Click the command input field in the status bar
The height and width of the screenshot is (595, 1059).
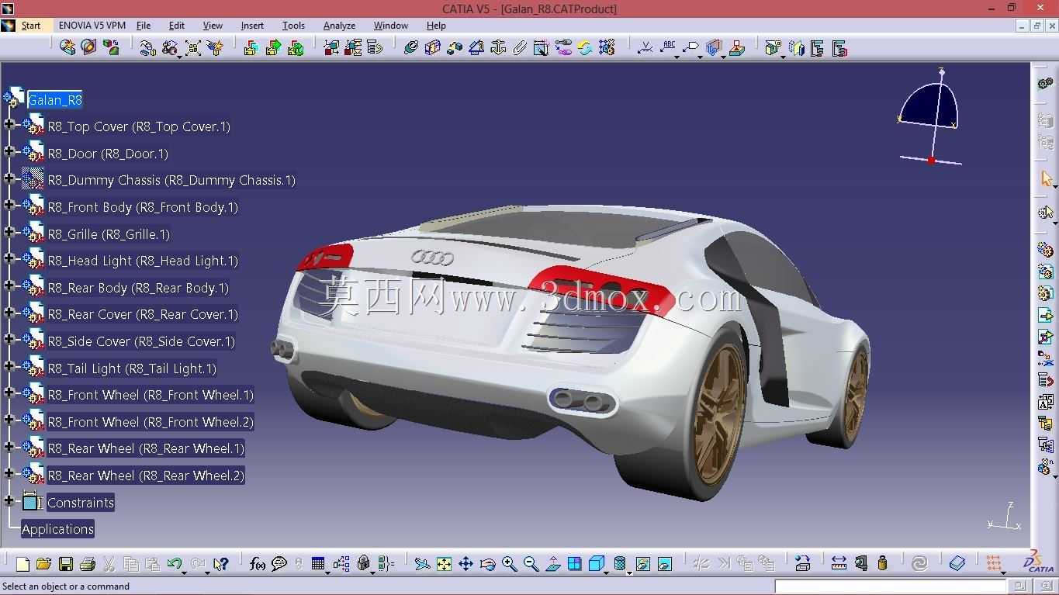pyautogui.click(x=891, y=586)
